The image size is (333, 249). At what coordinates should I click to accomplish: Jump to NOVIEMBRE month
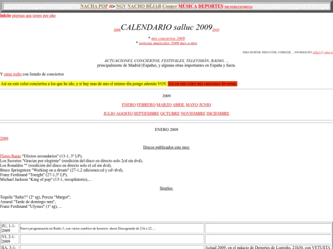click(x=193, y=114)
